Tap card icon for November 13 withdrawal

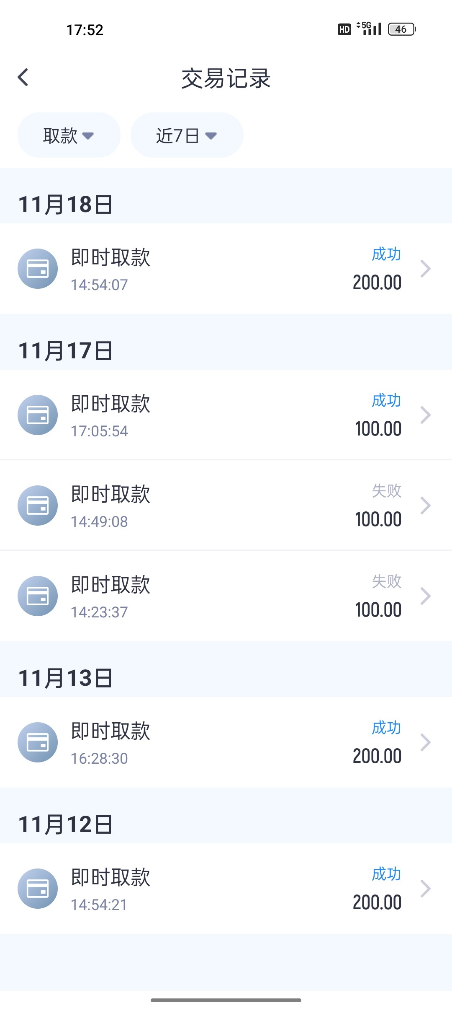[38, 742]
